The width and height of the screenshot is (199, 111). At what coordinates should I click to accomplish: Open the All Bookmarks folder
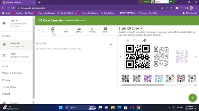(190, 13)
